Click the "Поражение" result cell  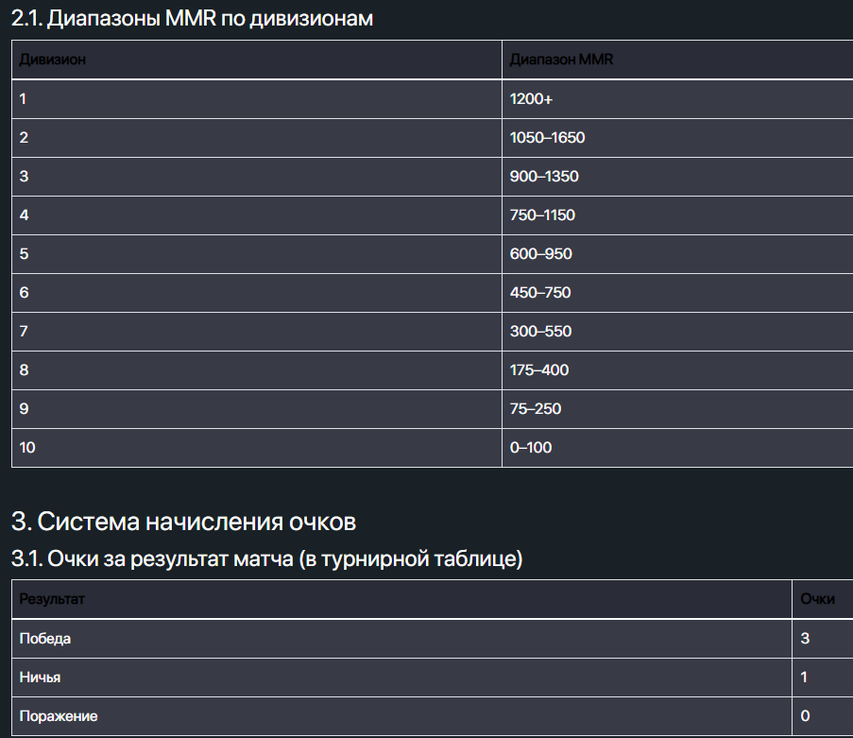coord(59,716)
